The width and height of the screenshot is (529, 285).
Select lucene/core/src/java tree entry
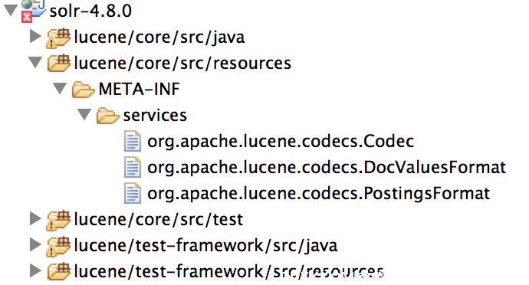(x=159, y=37)
